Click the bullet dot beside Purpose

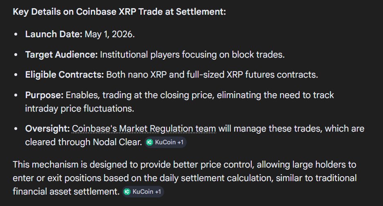(16, 96)
